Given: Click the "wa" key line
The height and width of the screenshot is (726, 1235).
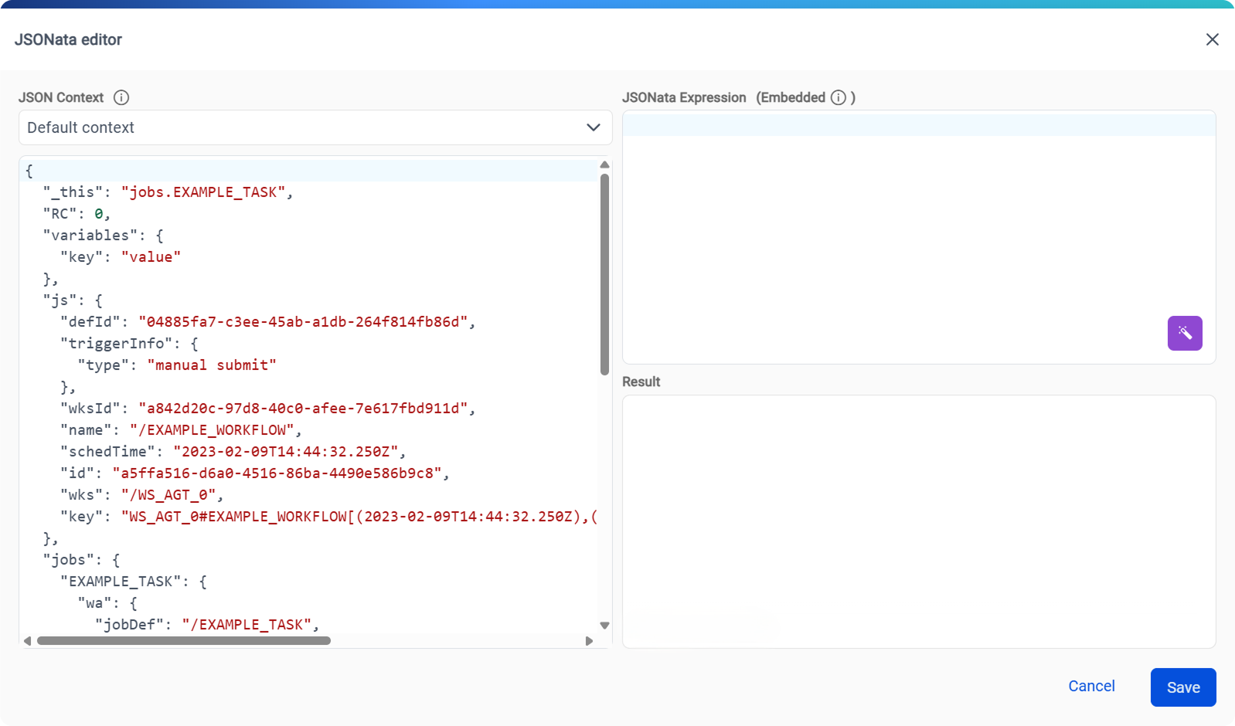Looking at the screenshot, I should tap(107, 603).
